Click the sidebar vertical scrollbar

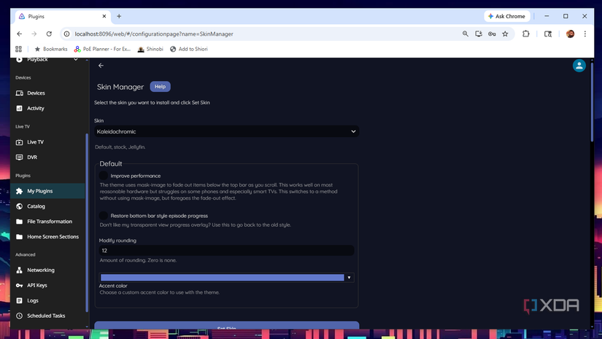pos(87,222)
